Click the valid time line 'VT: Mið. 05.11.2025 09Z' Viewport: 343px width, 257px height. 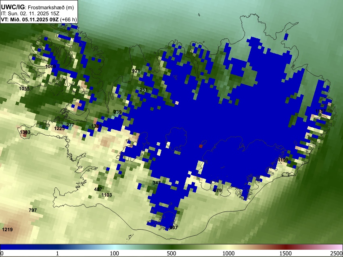pos(30,19)
